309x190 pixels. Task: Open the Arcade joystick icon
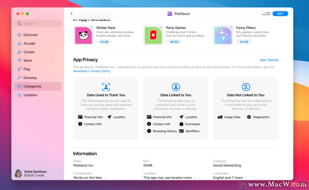point(19,43)
